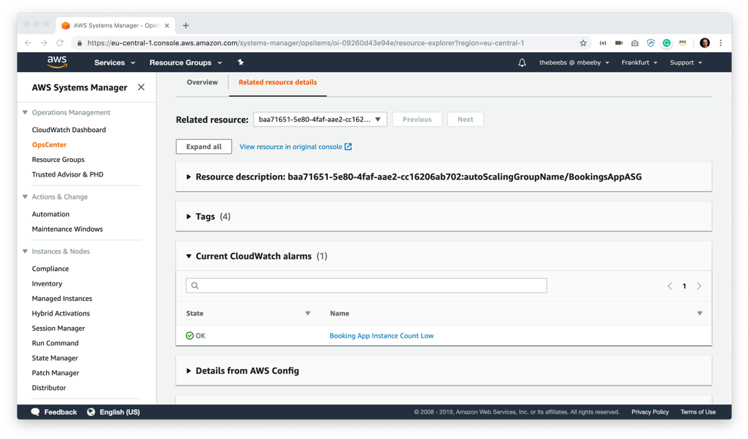This screenshot has height=439, width=748.
Task: Collapse the Current CloudWatch alarms section
Action: 189,256
